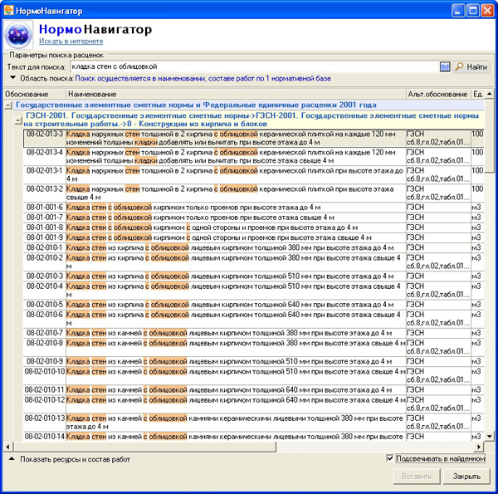Click the horizontal scrollbar left arrow
The height and width of the screenshot is (494, 498).
(8, 447)
